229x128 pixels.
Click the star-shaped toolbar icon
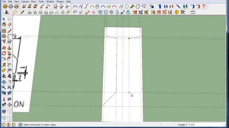click(x=67, y=6)
